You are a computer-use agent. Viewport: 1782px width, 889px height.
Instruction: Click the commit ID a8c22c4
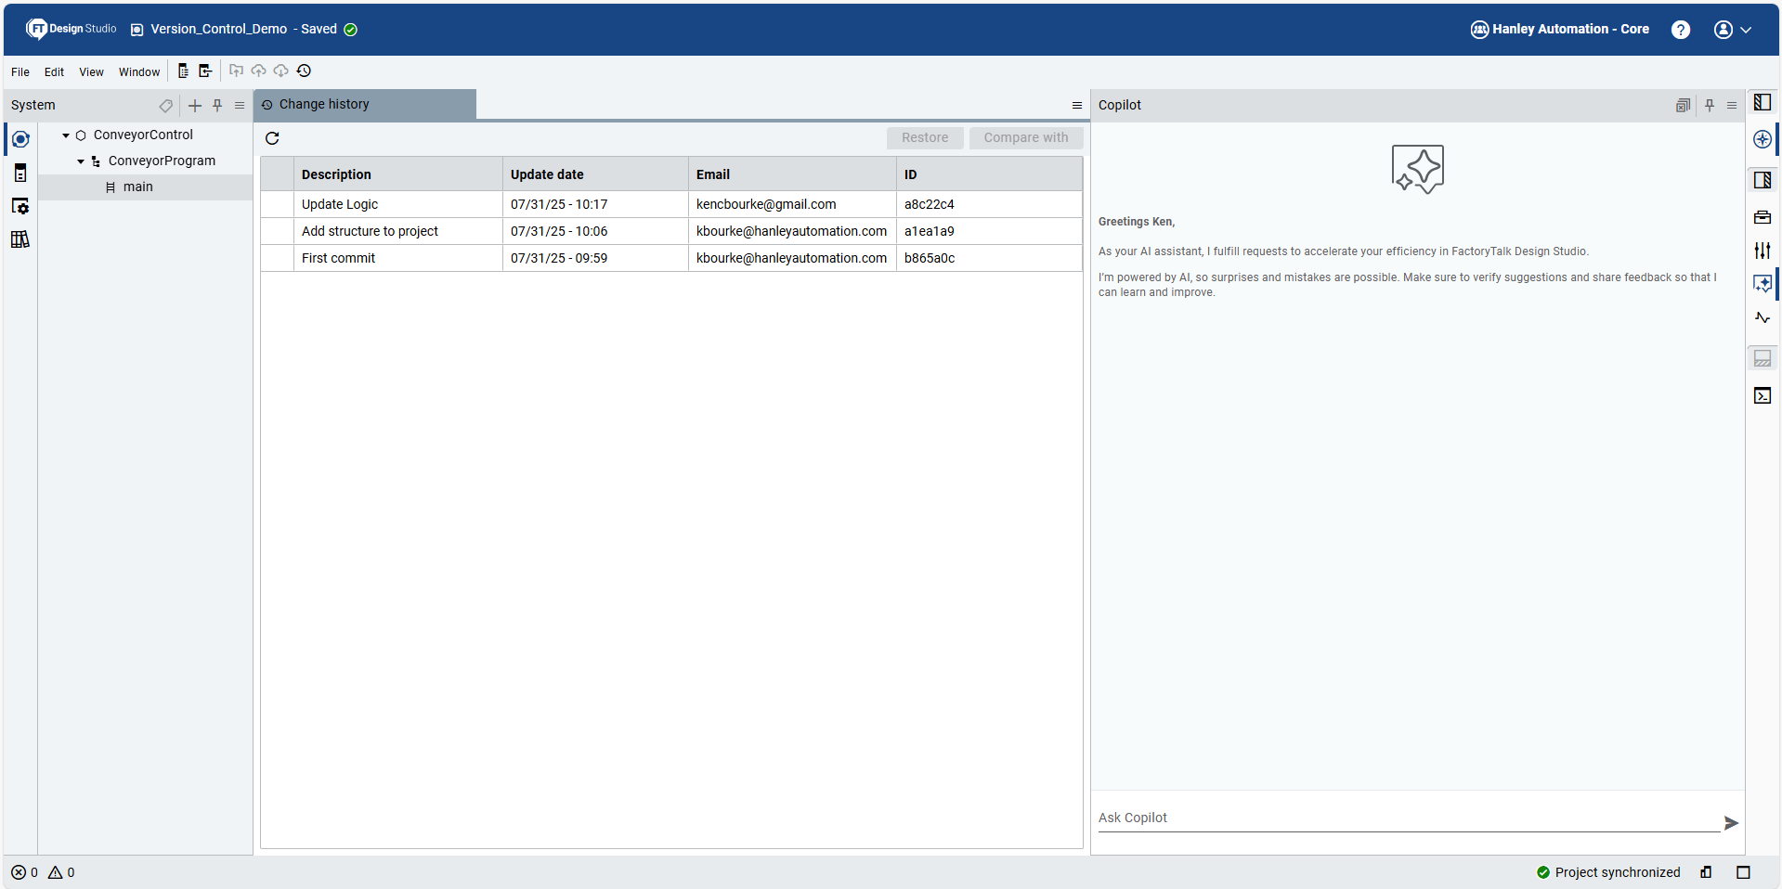(x=930, y=204)
